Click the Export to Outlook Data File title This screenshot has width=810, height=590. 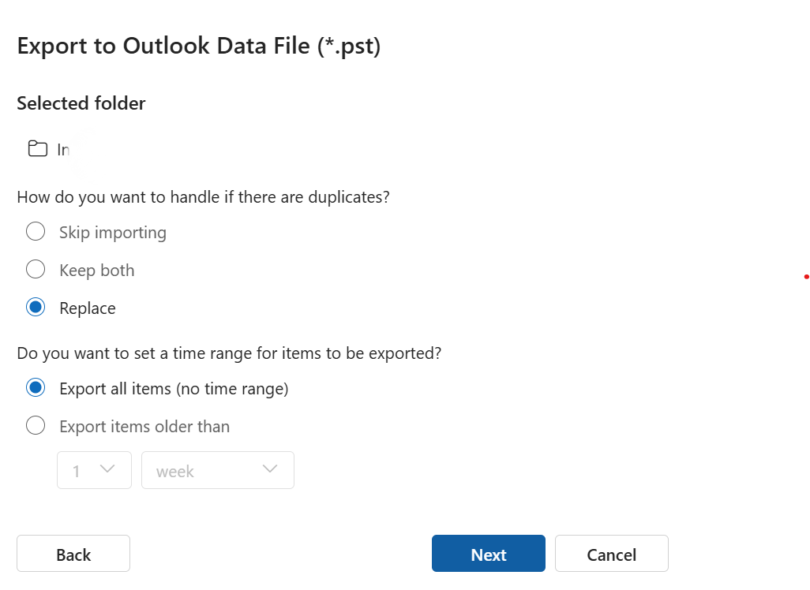[199, 46]
